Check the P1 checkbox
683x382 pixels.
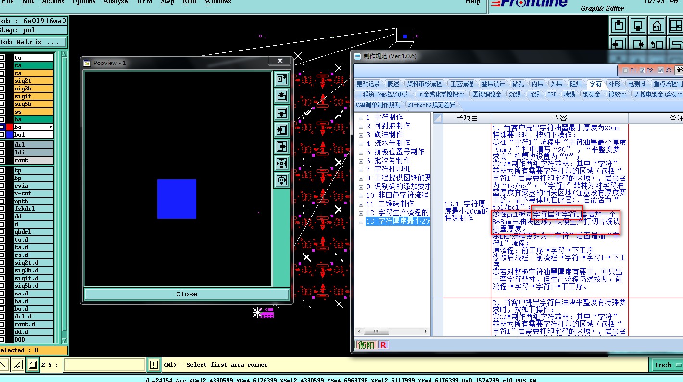point(625,70)
